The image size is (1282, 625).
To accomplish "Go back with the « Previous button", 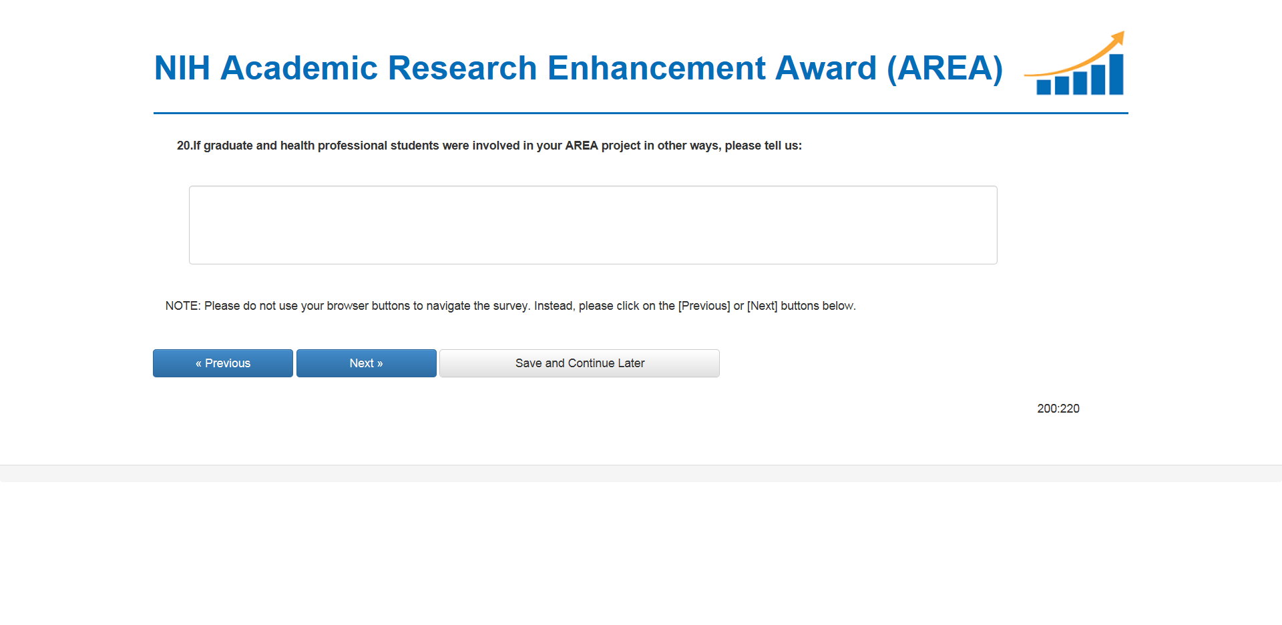I will 222,363.
